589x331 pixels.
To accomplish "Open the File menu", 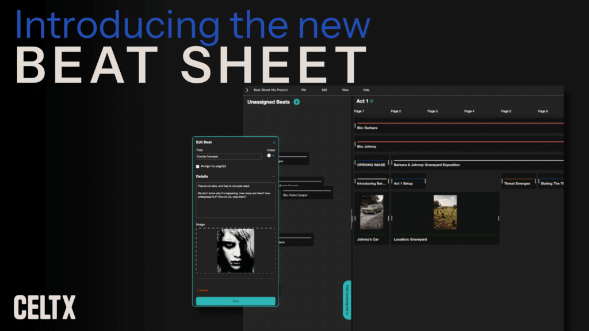I will point(303,90).
